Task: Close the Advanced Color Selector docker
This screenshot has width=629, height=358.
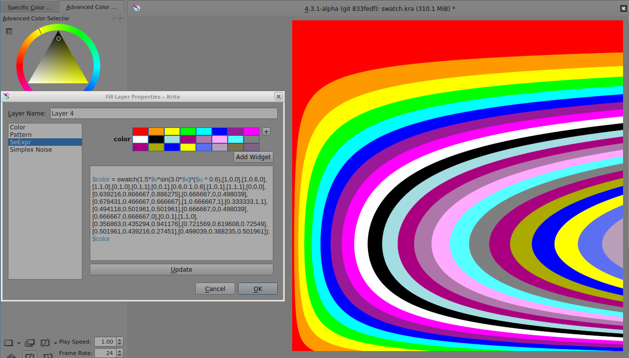Action: (120, 18)
